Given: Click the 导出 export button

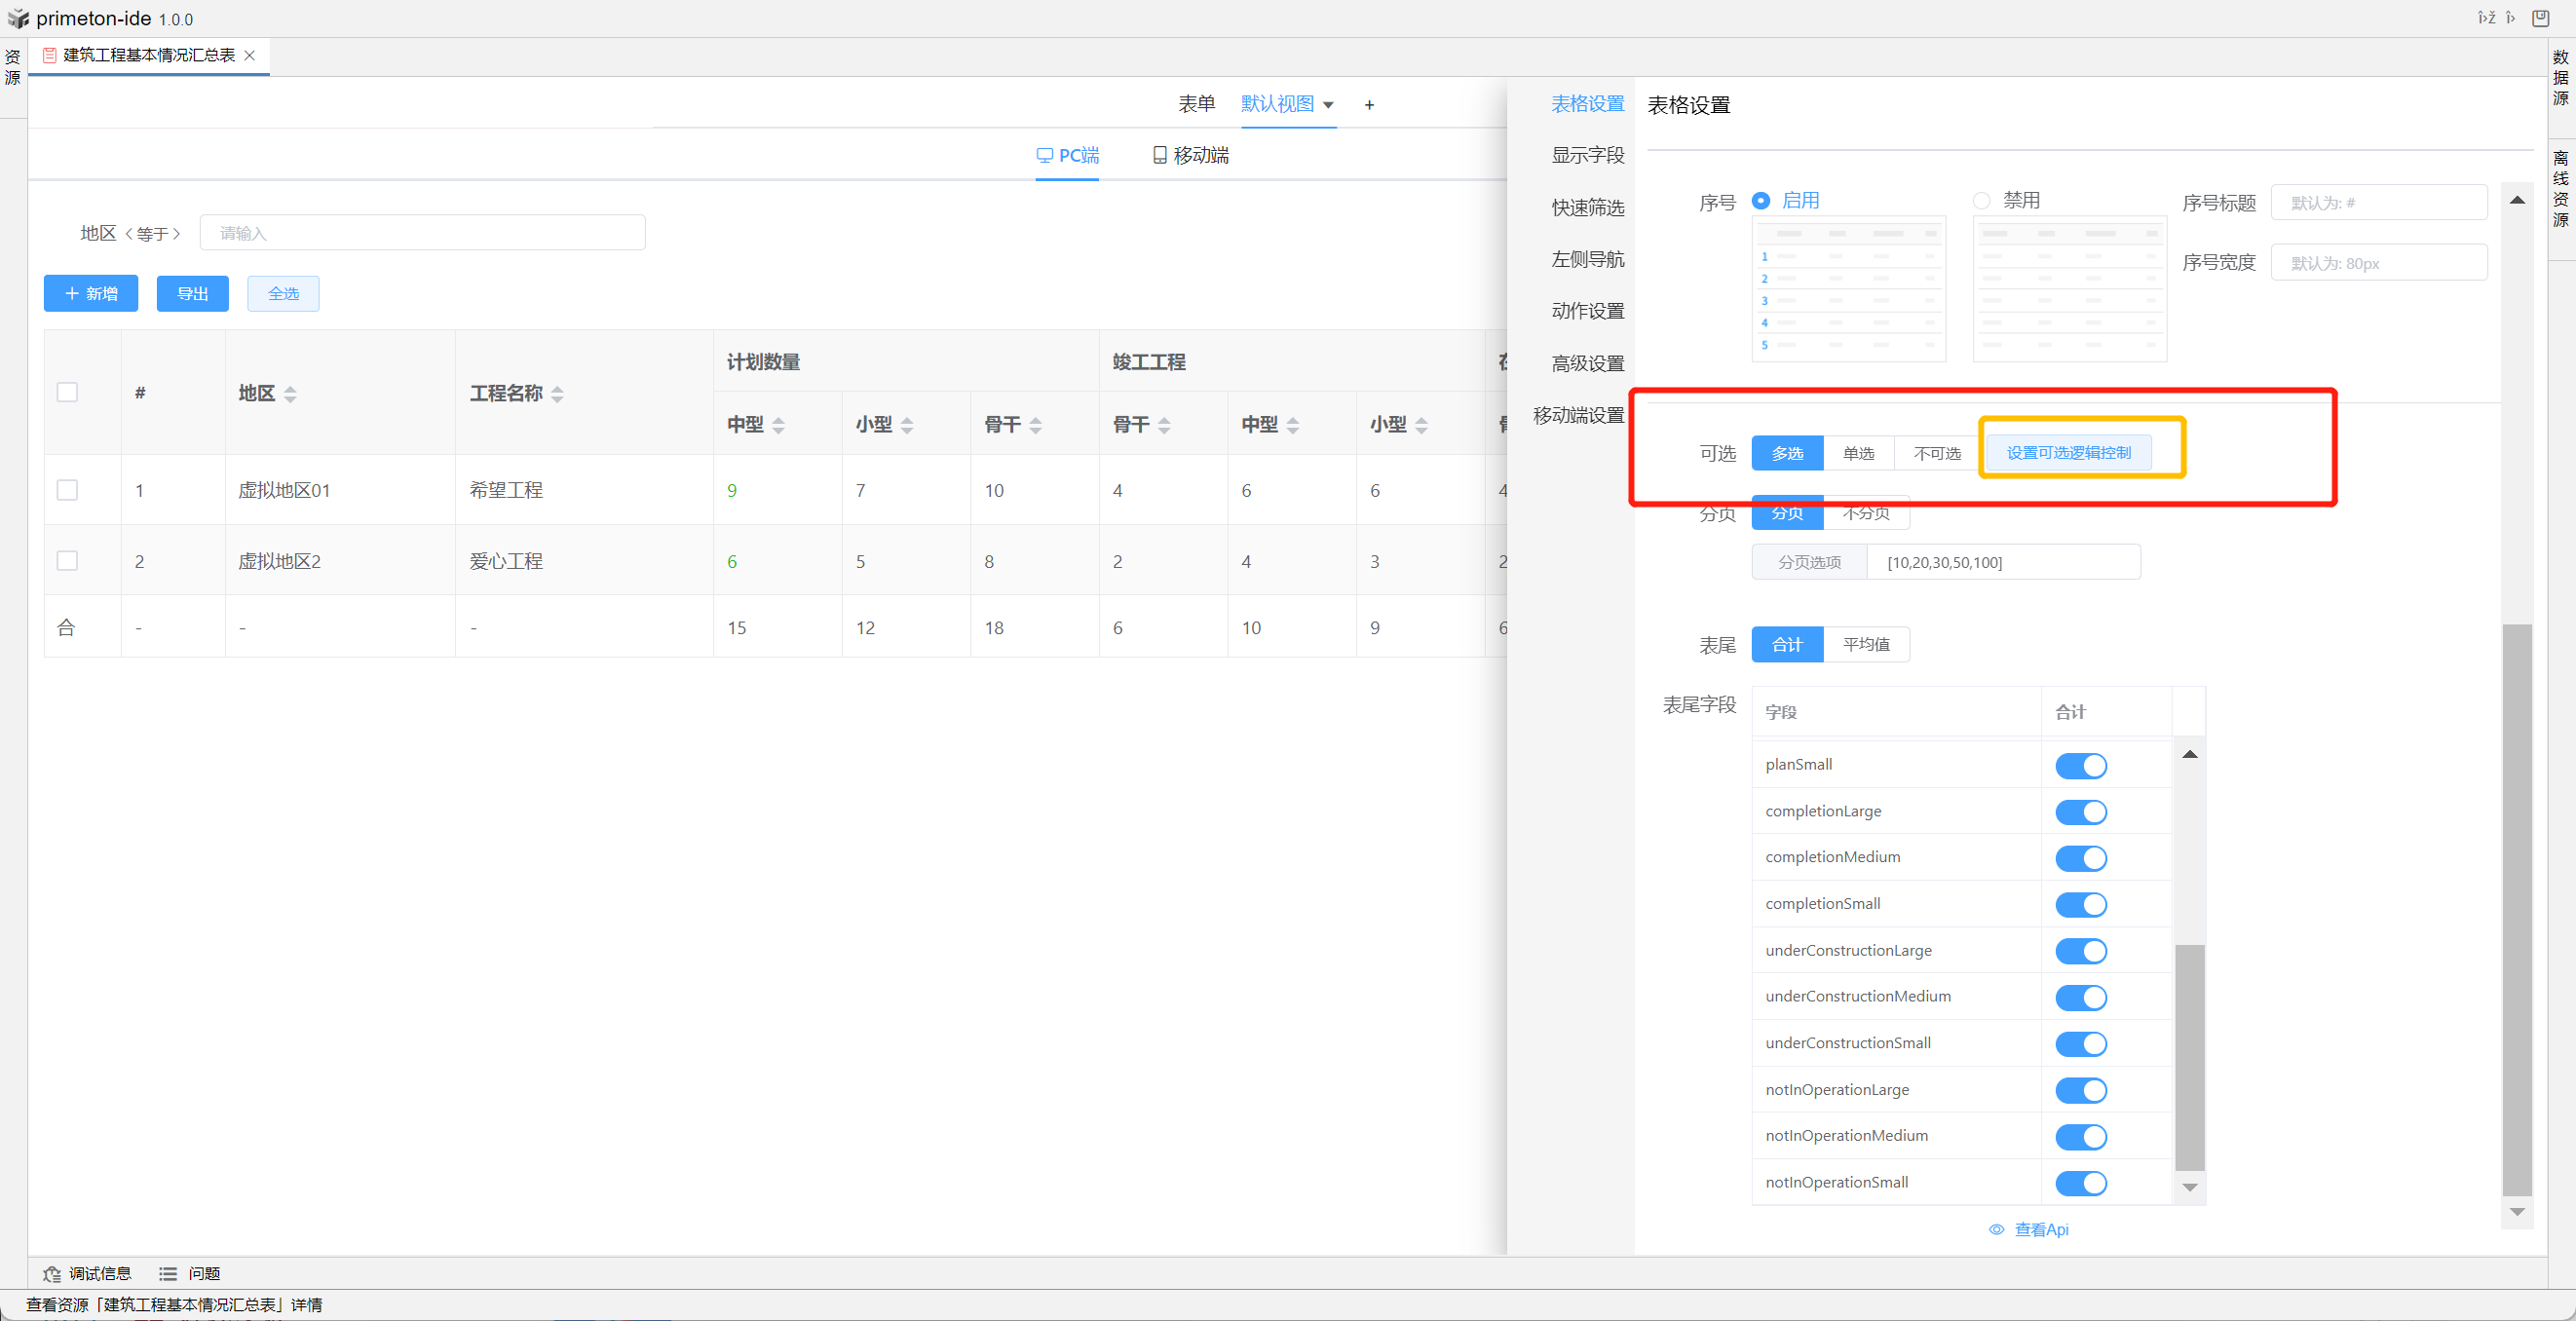Looking at the screenshot, I should [x=192, y=294].
